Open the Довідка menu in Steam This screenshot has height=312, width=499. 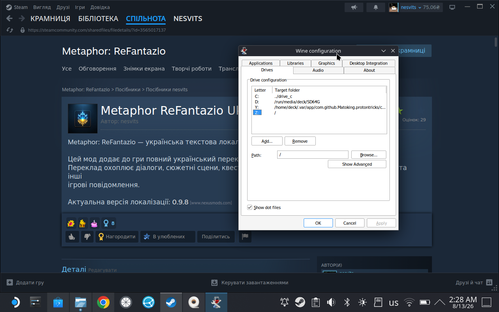(100, 7)
